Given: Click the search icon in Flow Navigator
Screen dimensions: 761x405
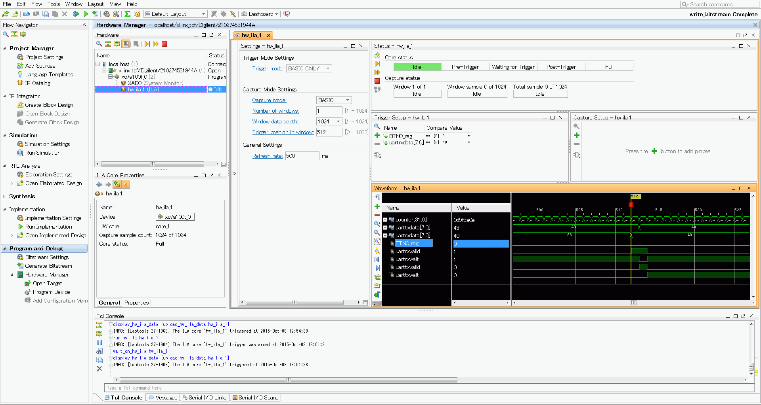Looking at the screenshot, I should [x=6, y=34].
